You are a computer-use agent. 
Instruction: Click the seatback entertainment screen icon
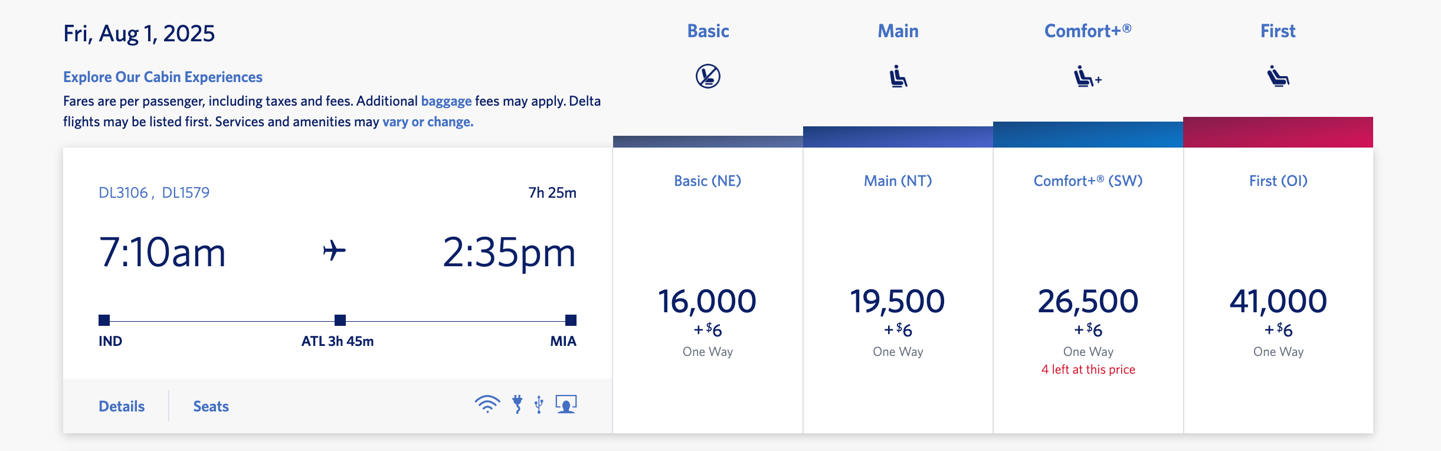click(x=566, y=404)
